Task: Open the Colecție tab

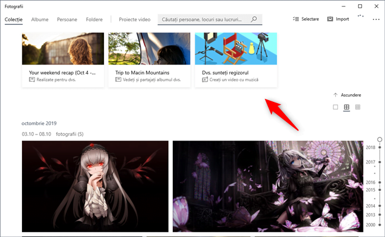Action: tap(14, 20)
